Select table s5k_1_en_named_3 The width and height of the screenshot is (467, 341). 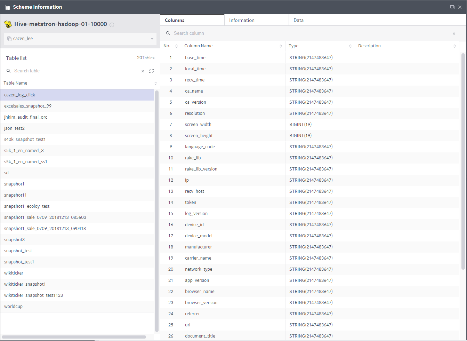(77, 151)
